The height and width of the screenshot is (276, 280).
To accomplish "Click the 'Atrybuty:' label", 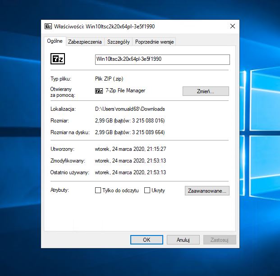I will click(60, 190).
